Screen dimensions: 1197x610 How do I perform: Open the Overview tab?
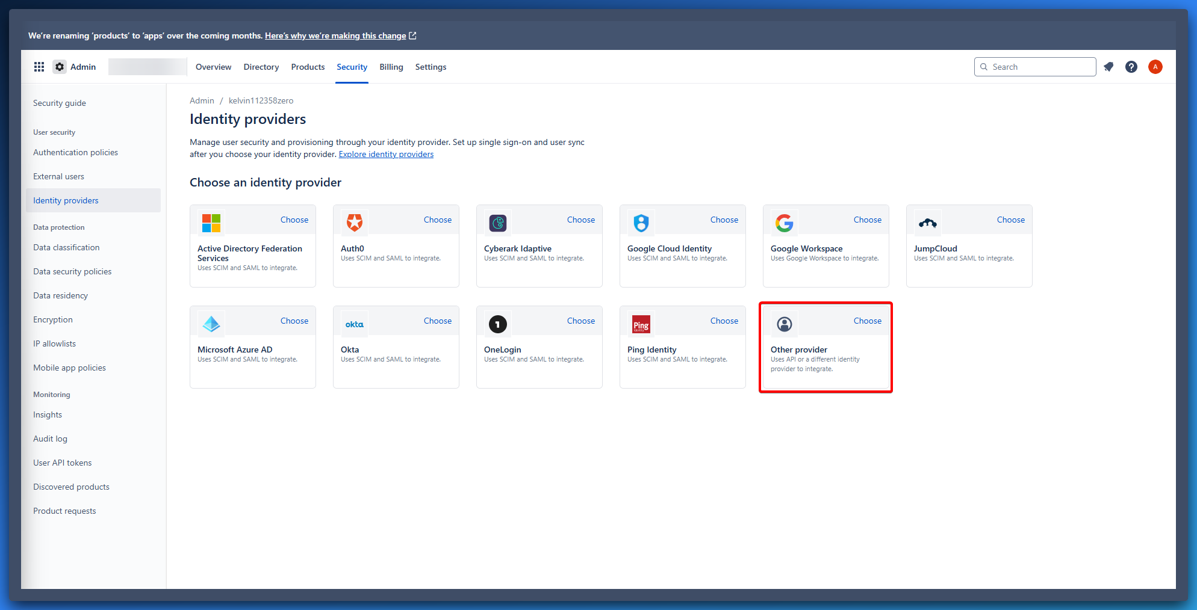[x=213, y=67]
